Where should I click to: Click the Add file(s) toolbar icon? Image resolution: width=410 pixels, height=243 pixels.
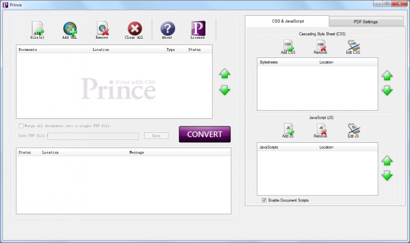37,29
